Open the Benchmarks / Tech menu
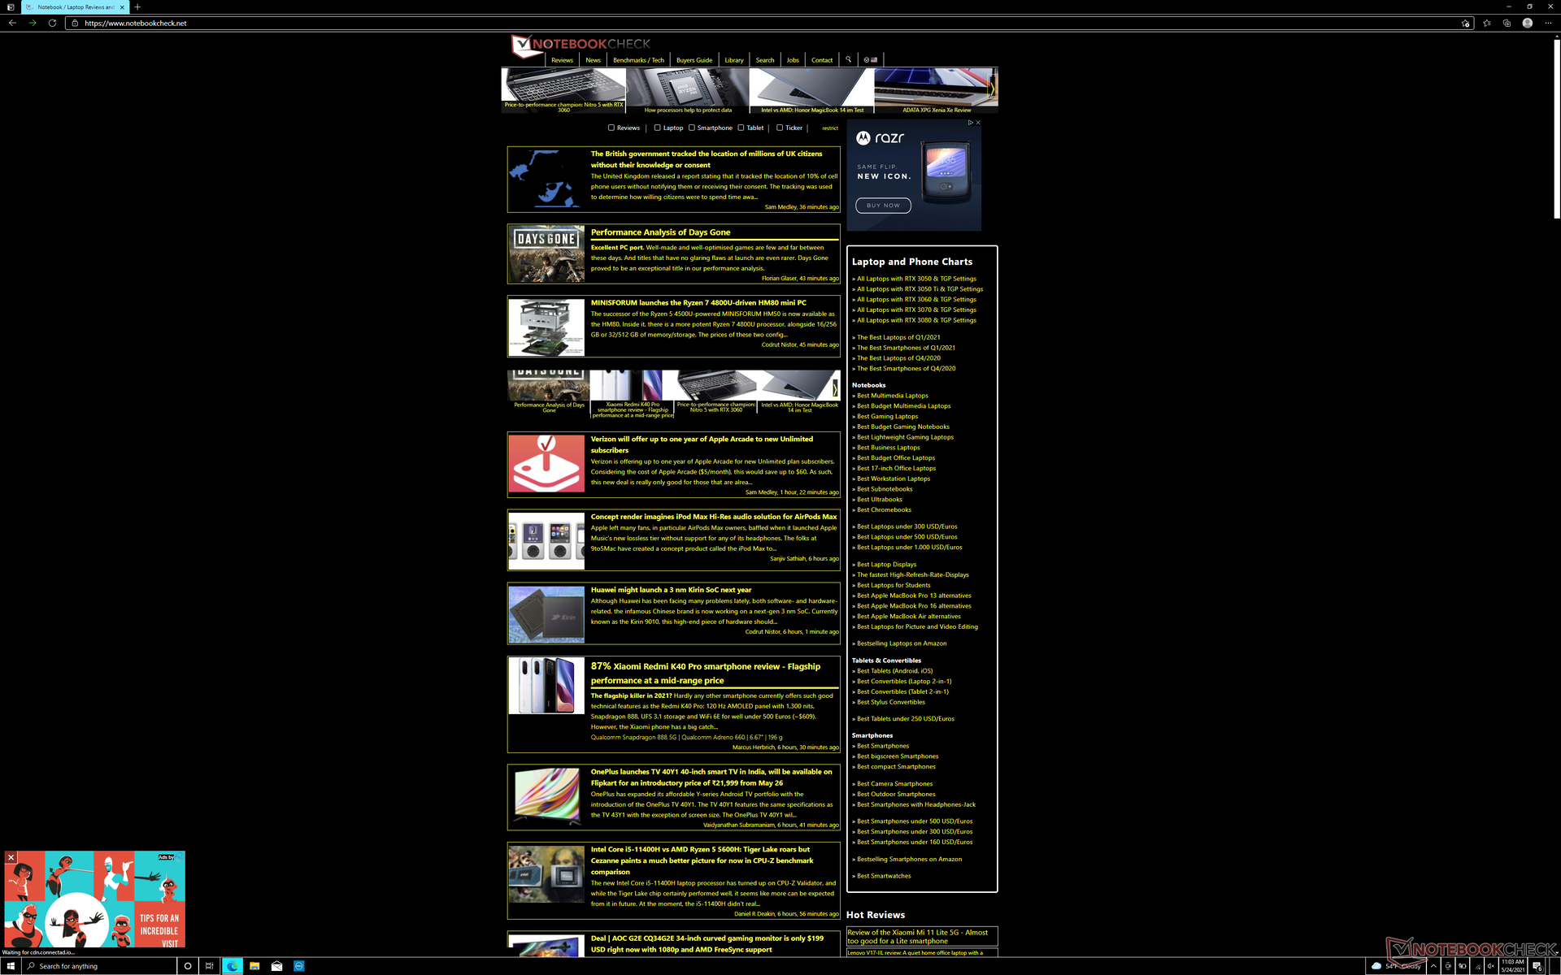The width and height of the screenshot is (1561, 975). (x=638, y=60)
